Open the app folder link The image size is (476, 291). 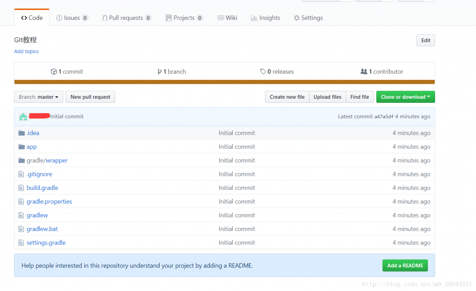pos(32,147)
